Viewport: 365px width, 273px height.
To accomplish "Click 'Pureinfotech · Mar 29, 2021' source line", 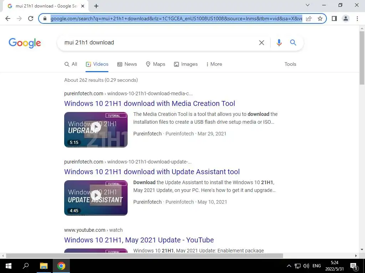I will pyautogui.click(x=180, y=134).
